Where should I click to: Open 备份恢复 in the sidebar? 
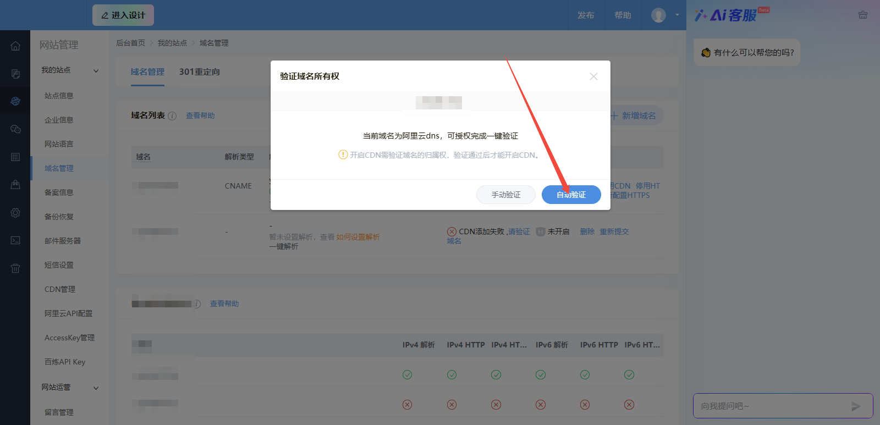coord(59,217)
